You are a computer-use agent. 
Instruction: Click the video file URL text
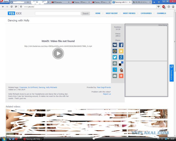[x=58, y=46]
